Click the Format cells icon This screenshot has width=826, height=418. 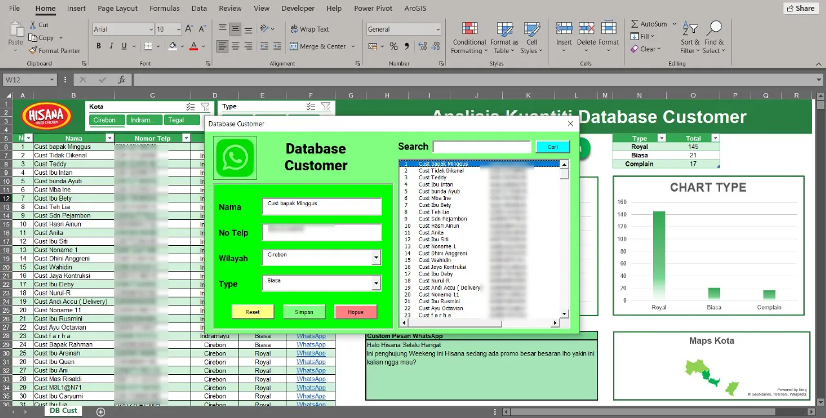(x=609, y=28)
